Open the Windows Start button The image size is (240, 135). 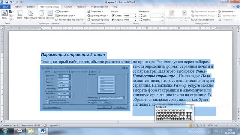pos(5,131)
